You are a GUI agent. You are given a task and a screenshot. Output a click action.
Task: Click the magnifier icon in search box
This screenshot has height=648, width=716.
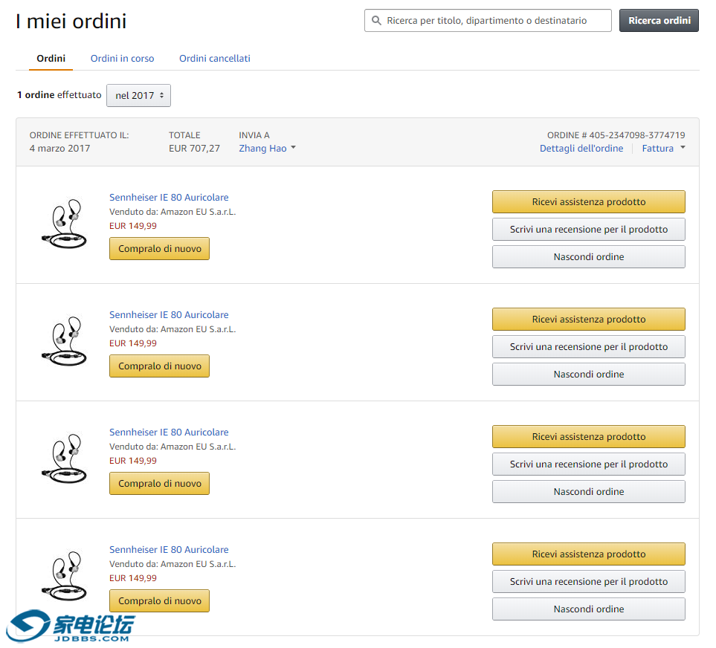point(377,21)
